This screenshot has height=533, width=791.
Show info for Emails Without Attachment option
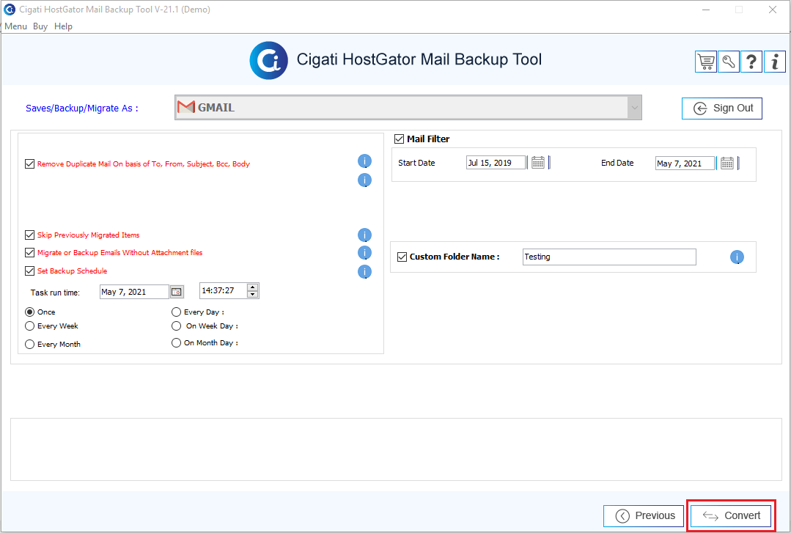click(365, 252)
